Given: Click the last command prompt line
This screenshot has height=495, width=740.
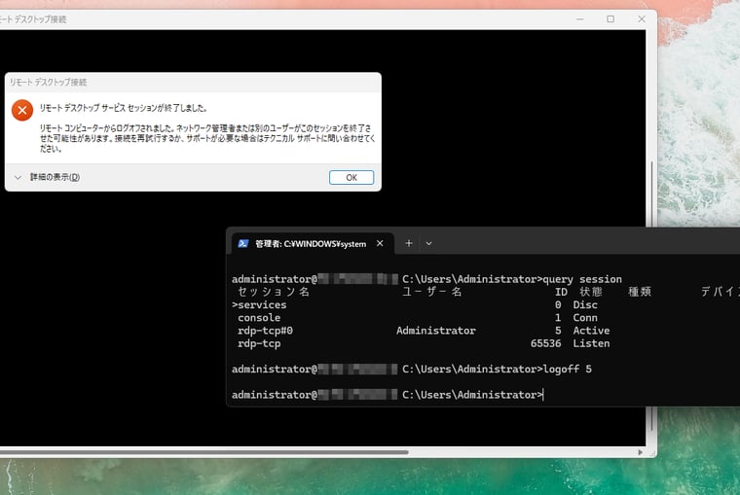Looking at the screenshot, I should coord(388,395).
